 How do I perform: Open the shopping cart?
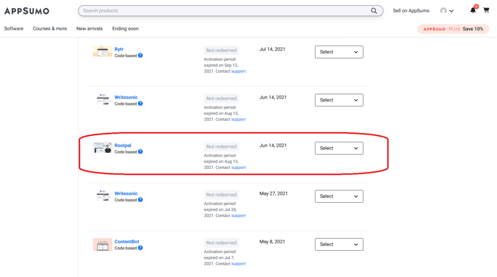click(x=486, y=11)
